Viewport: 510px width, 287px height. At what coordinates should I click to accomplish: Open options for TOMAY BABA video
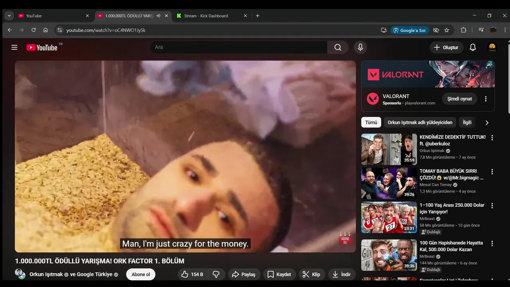(x=492, y=171)
